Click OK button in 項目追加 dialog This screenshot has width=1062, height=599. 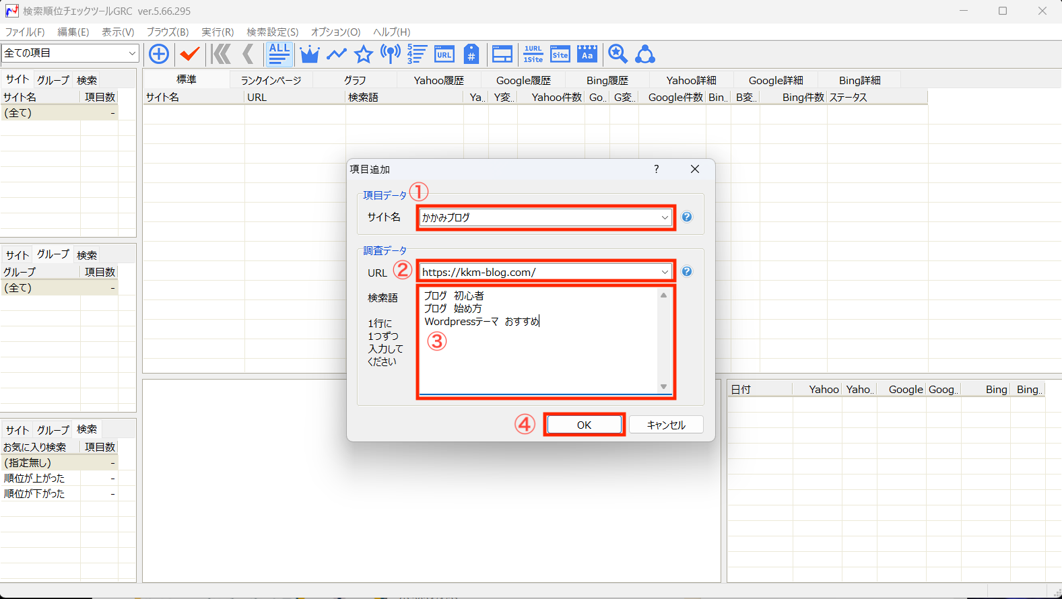pos(584,425)
